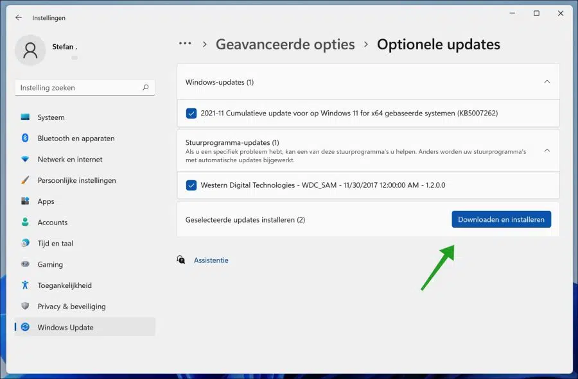Open Persoonlijke instellingen
The width and height of the screenshot is (578, 379).
85,180
